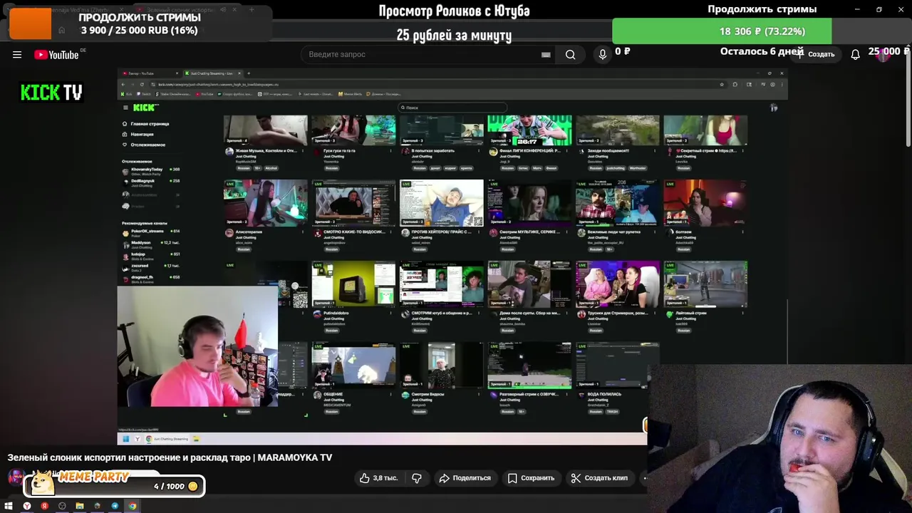Open 'Лайтовый стрим' stream thumbnail

[705, 284]
